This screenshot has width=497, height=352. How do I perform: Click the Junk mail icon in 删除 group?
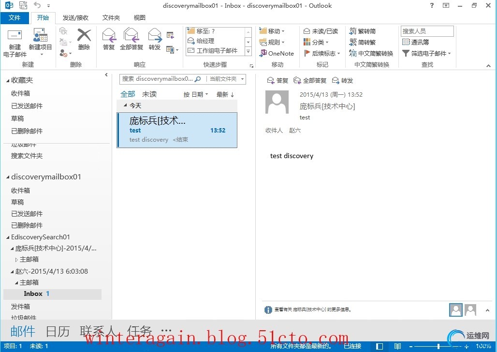pyautogui.click(x=65, y=53)
